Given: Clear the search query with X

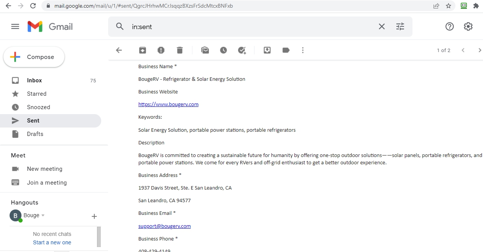Looking at the screenshot, I should (x=381, y=26).
